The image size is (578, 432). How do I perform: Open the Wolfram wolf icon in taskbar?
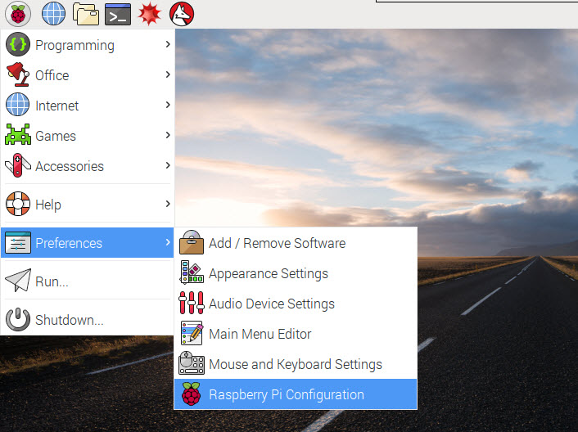182,14
